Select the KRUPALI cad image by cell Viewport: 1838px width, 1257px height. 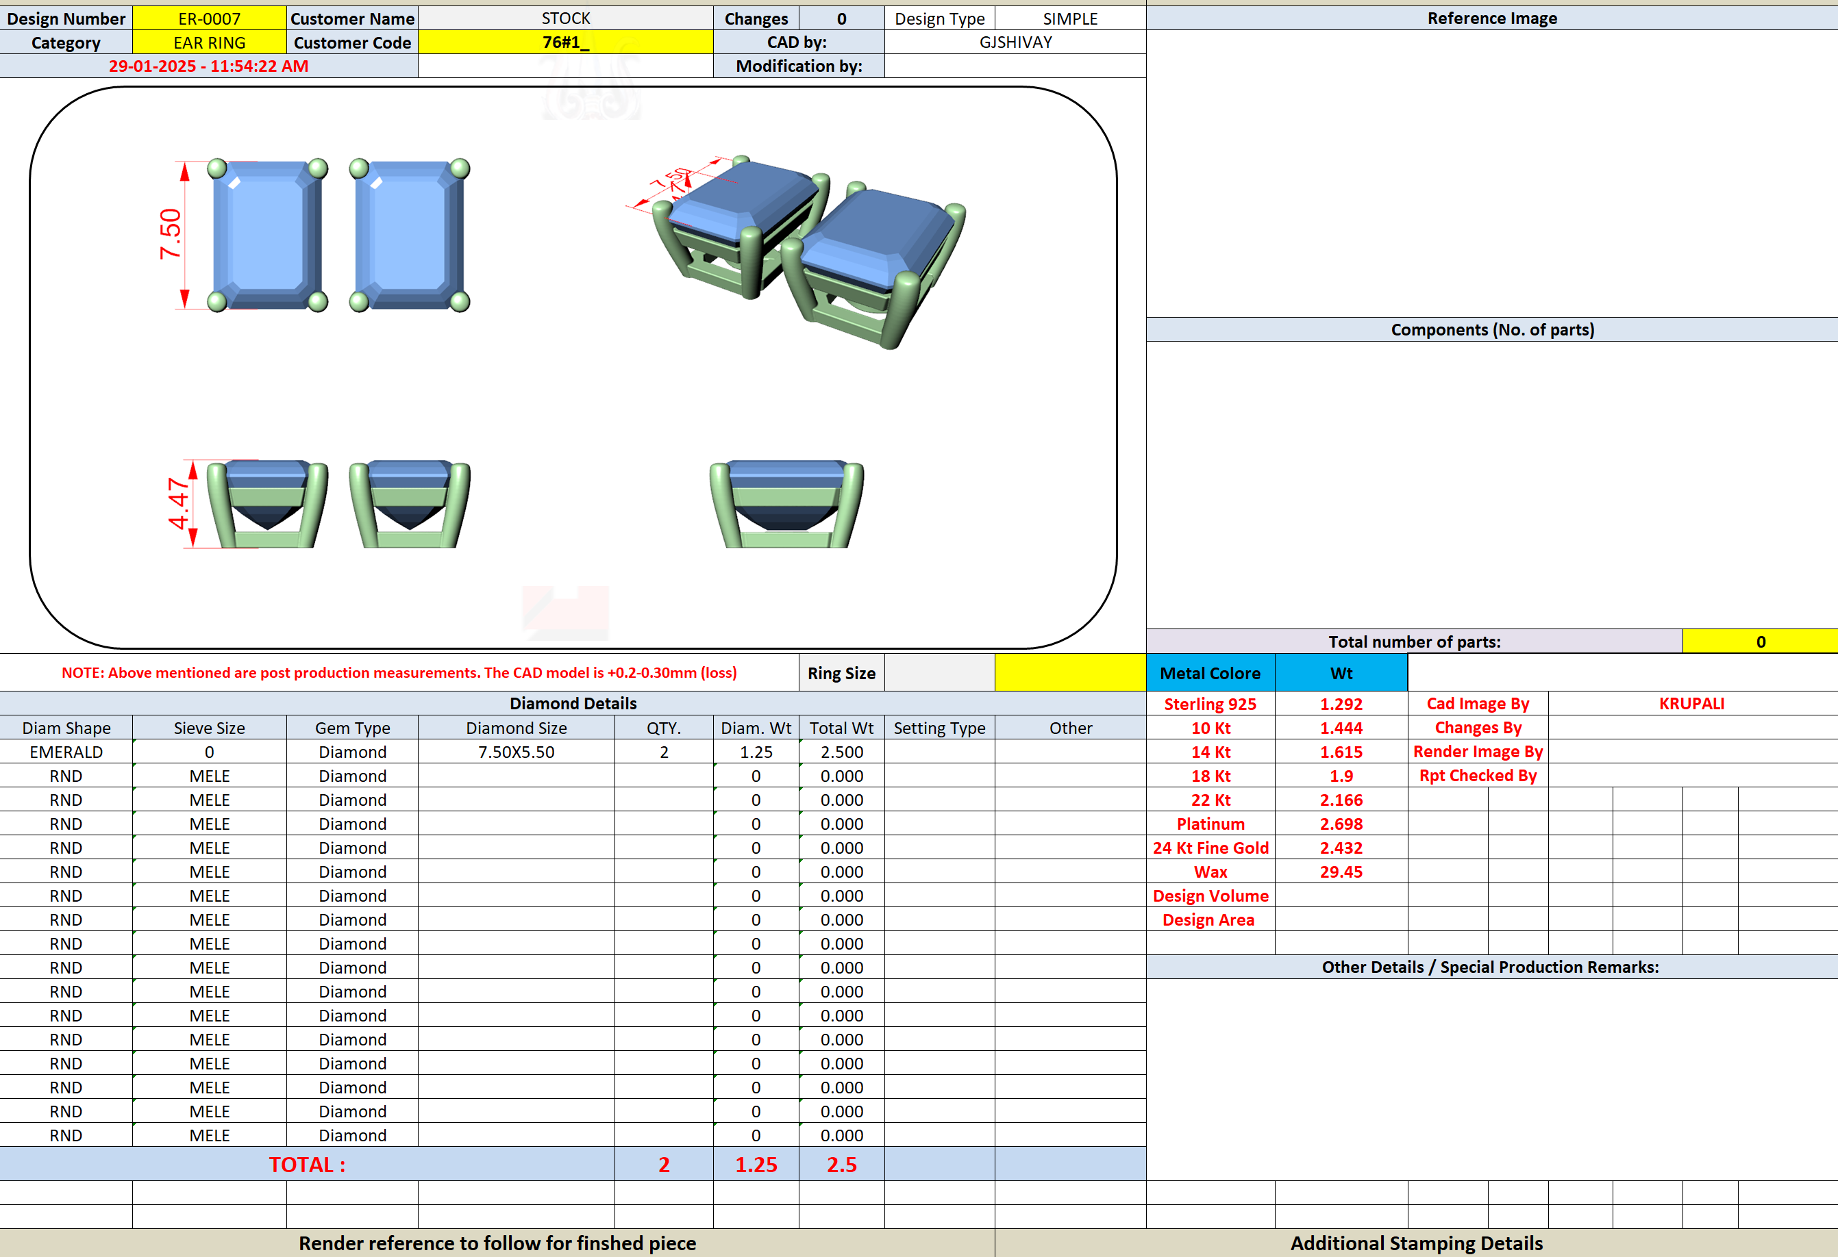tap(1693, 704)
